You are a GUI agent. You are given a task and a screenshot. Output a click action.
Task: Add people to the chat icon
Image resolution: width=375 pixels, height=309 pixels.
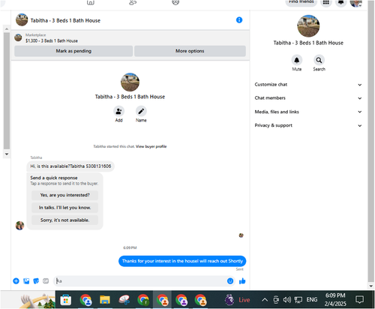tap(118, 111)
